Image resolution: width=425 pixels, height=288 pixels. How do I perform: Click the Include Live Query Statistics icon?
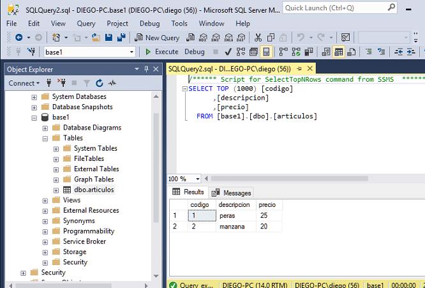point(296,52)
